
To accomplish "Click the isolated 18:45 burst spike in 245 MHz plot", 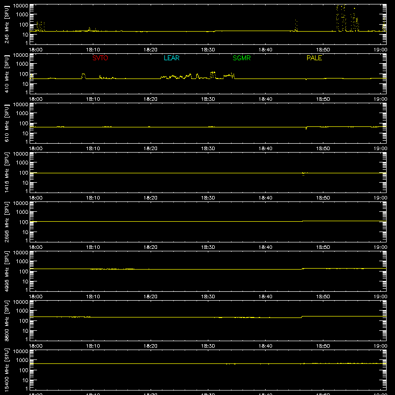I will coord(296,26).
